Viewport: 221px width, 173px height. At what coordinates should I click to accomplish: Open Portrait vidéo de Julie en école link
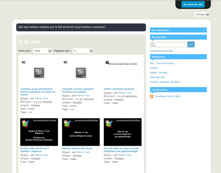121,150
